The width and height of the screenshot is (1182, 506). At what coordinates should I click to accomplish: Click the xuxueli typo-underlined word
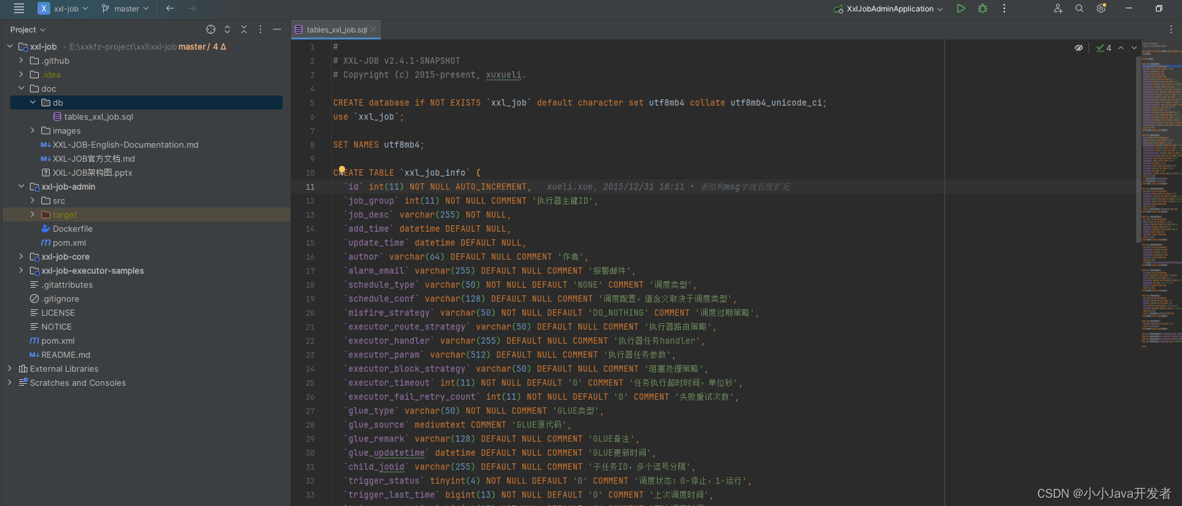(504, 74)
